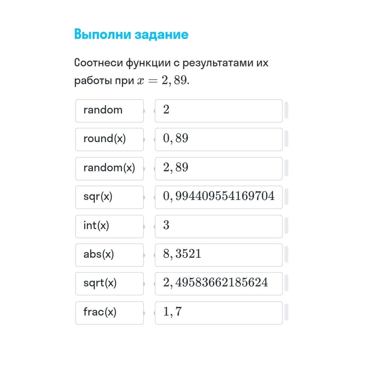Viewport: 379px width, 379px height.
Task: Click the abs(x) function card
Action: click(x=109, y=255)
